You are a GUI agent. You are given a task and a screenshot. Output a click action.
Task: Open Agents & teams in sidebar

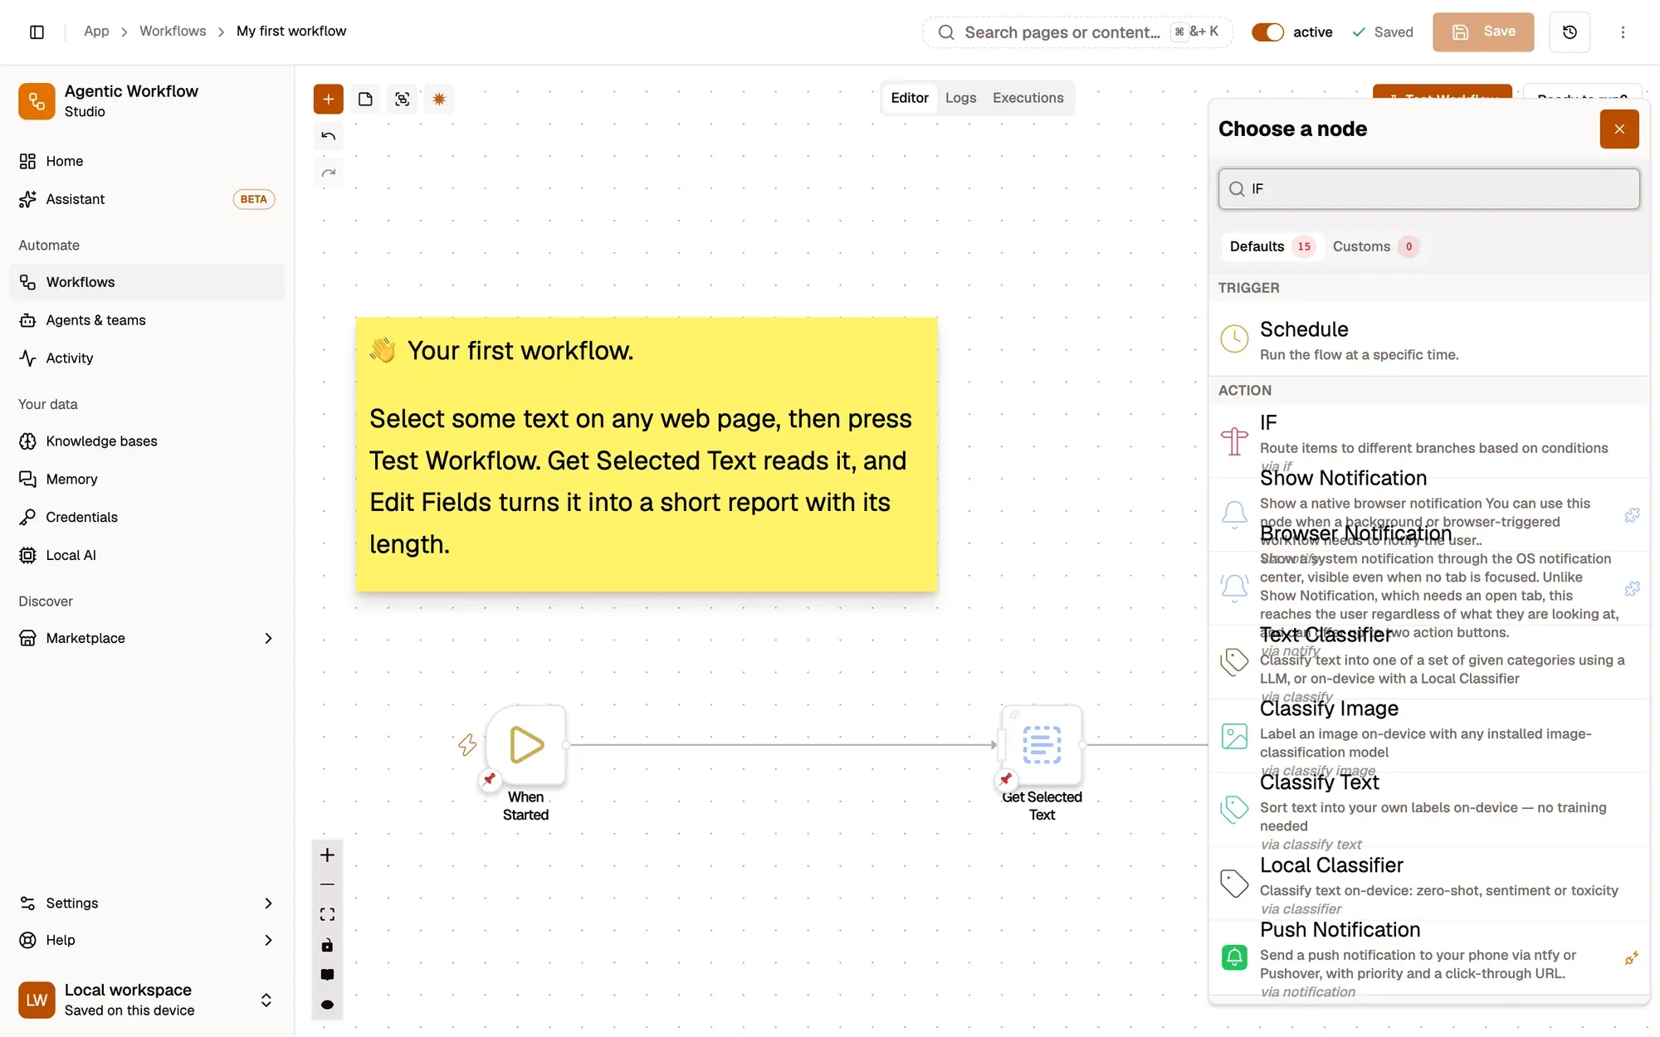147,320
